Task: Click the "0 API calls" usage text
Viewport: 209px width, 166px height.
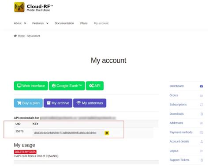Action: point(36,156)
